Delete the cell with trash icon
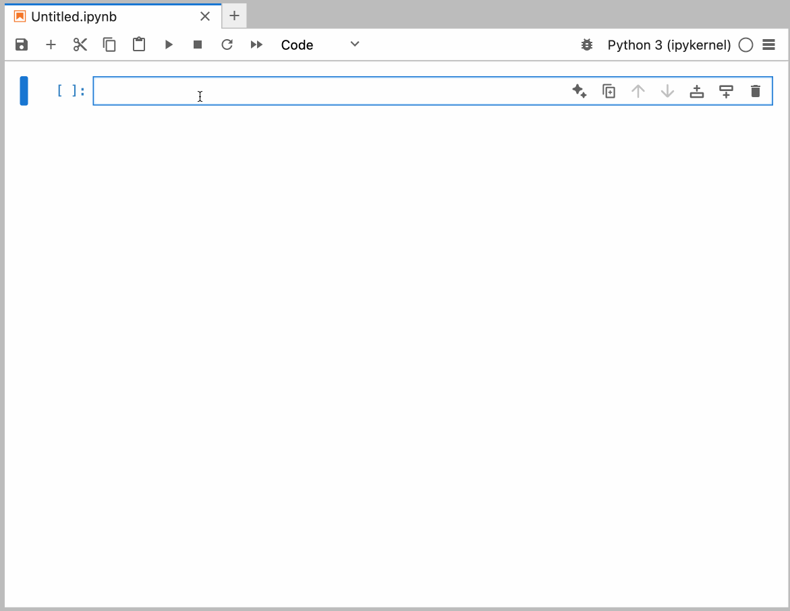 pos(755,90)
